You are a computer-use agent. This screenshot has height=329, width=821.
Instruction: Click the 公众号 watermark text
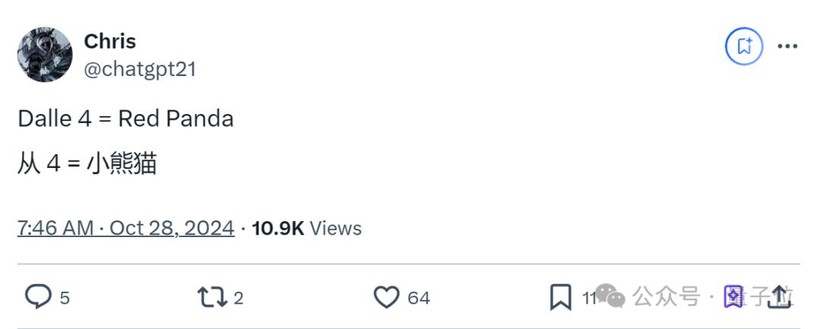click(x=665, y=296)
